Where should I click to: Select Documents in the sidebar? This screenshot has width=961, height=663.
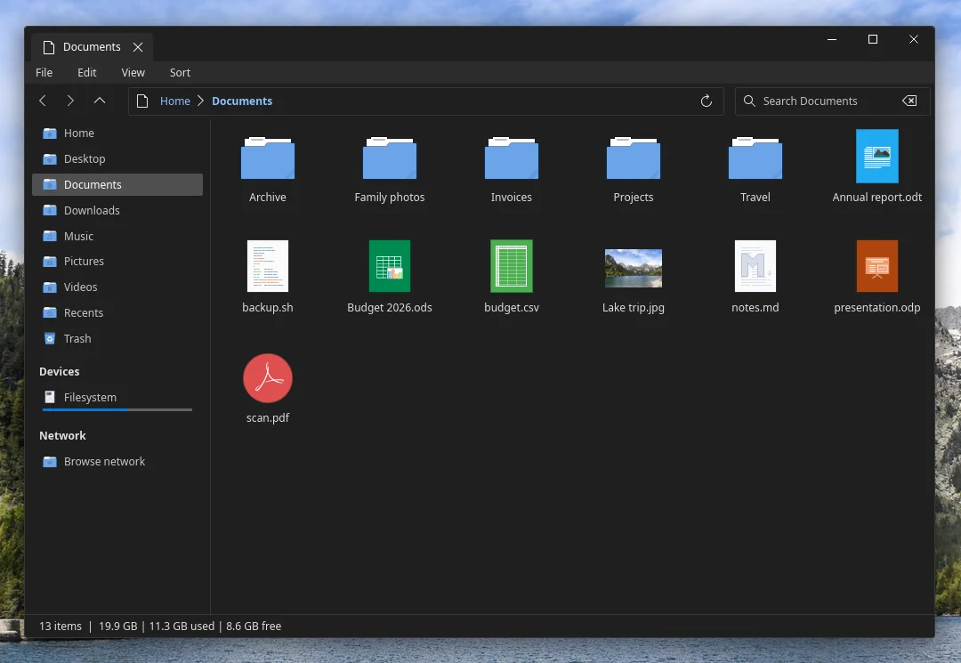[x=117, y=184]
